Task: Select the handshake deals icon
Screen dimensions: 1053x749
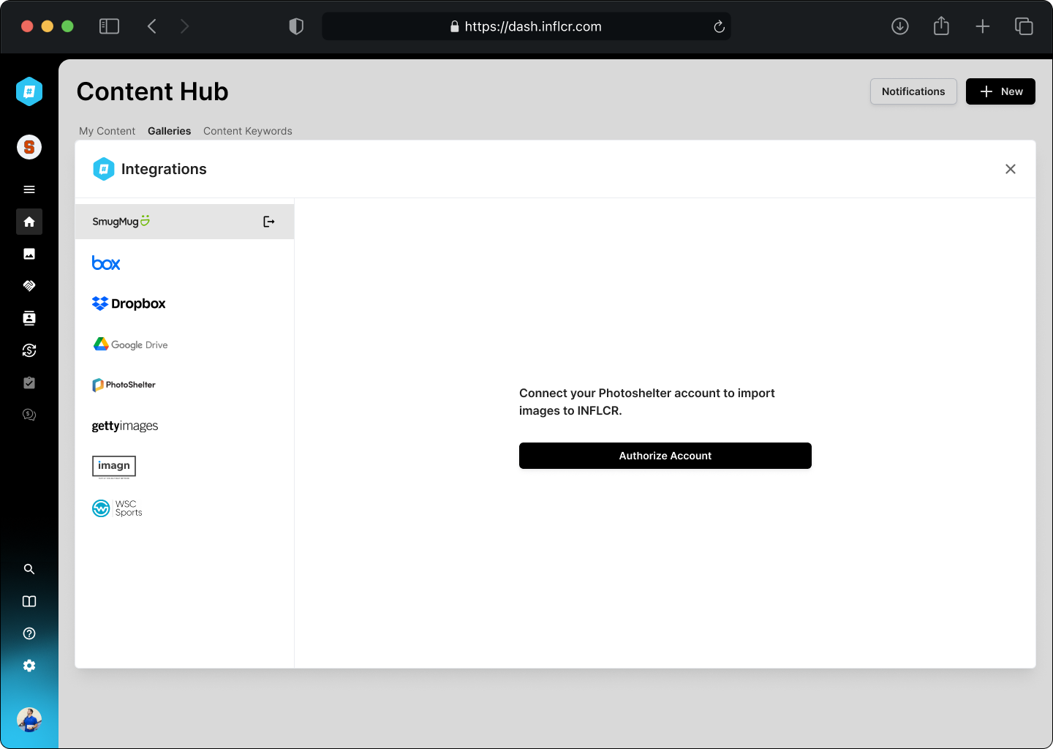Action: [x=29, y=286]
